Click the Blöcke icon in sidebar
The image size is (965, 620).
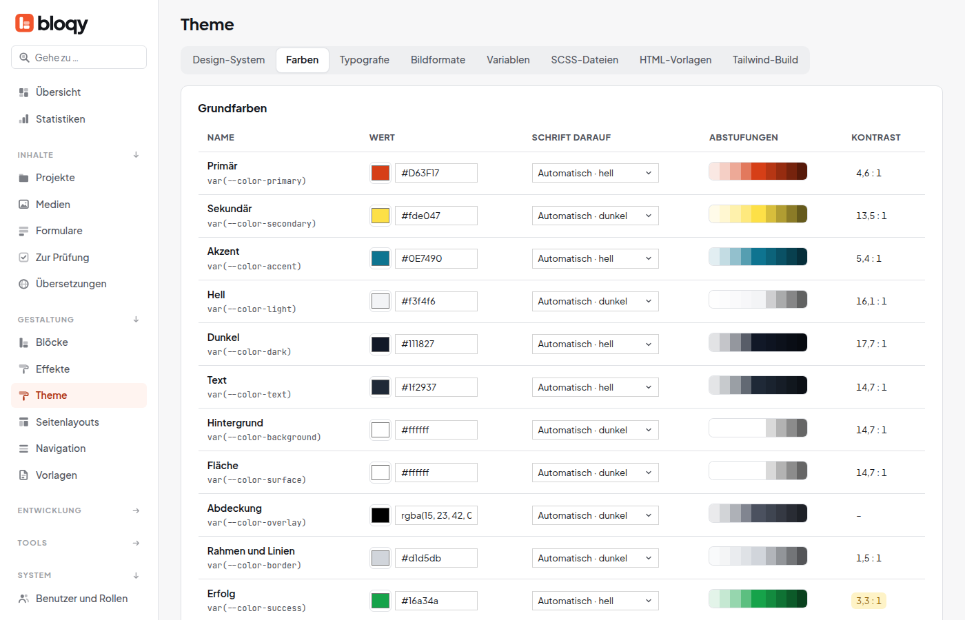[23, 342]
